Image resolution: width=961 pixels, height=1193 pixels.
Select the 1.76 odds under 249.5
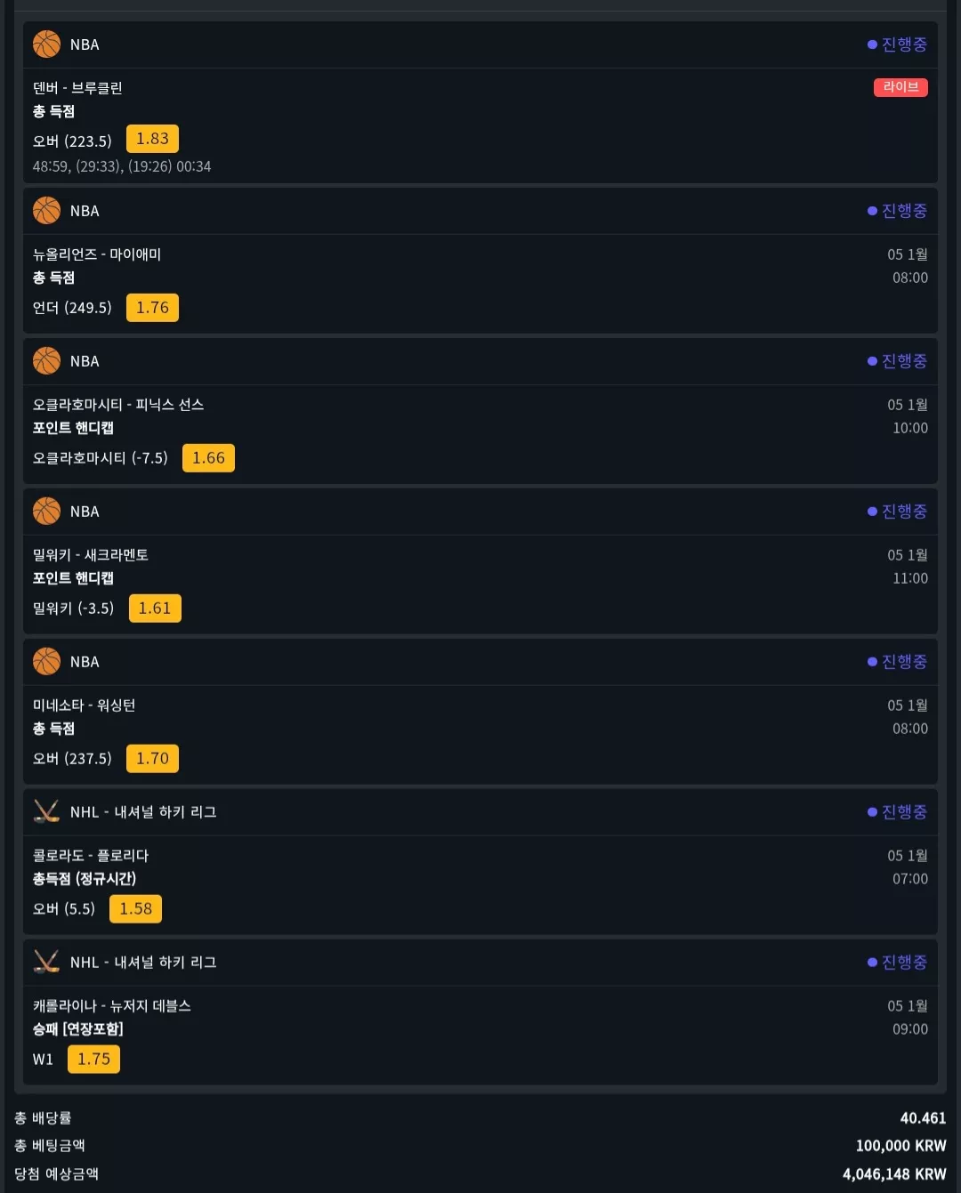tap(152, 308)
